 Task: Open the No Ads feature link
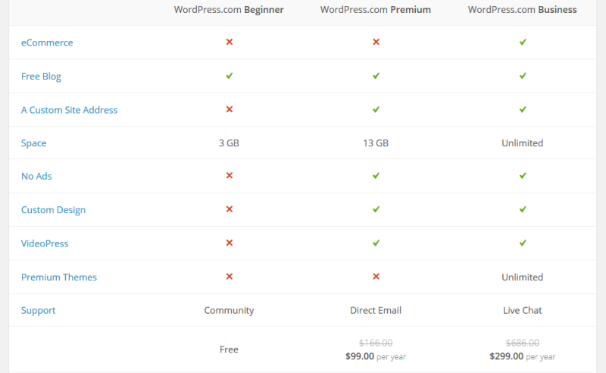pos(36,177)
